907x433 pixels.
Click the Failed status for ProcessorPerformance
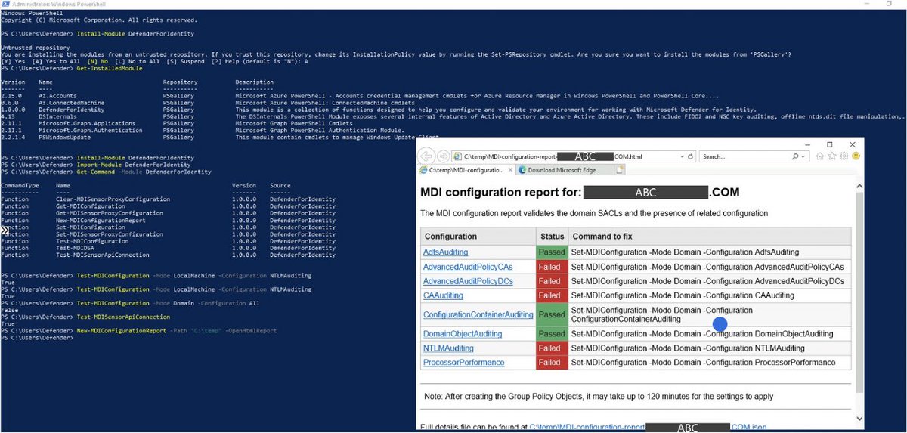pyautogui.click(x=552, y=363)
